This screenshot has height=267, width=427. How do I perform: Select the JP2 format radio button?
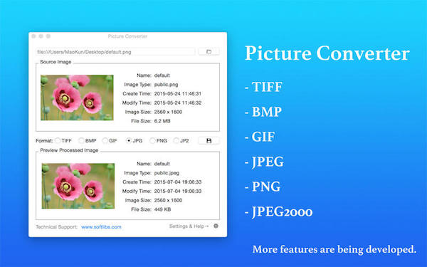(176, 140)
